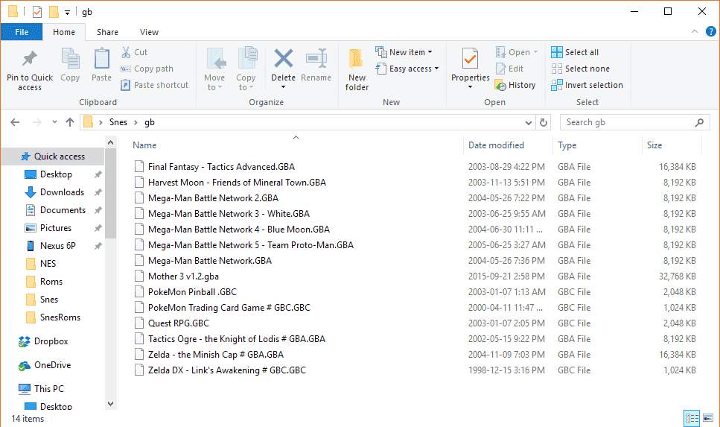Click the Cut scissors icon
720x427 pixels.
click(126, 52)
